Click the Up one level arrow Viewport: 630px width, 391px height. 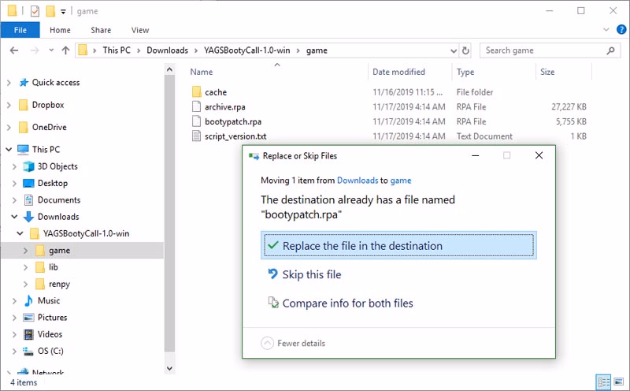point(65,50)
